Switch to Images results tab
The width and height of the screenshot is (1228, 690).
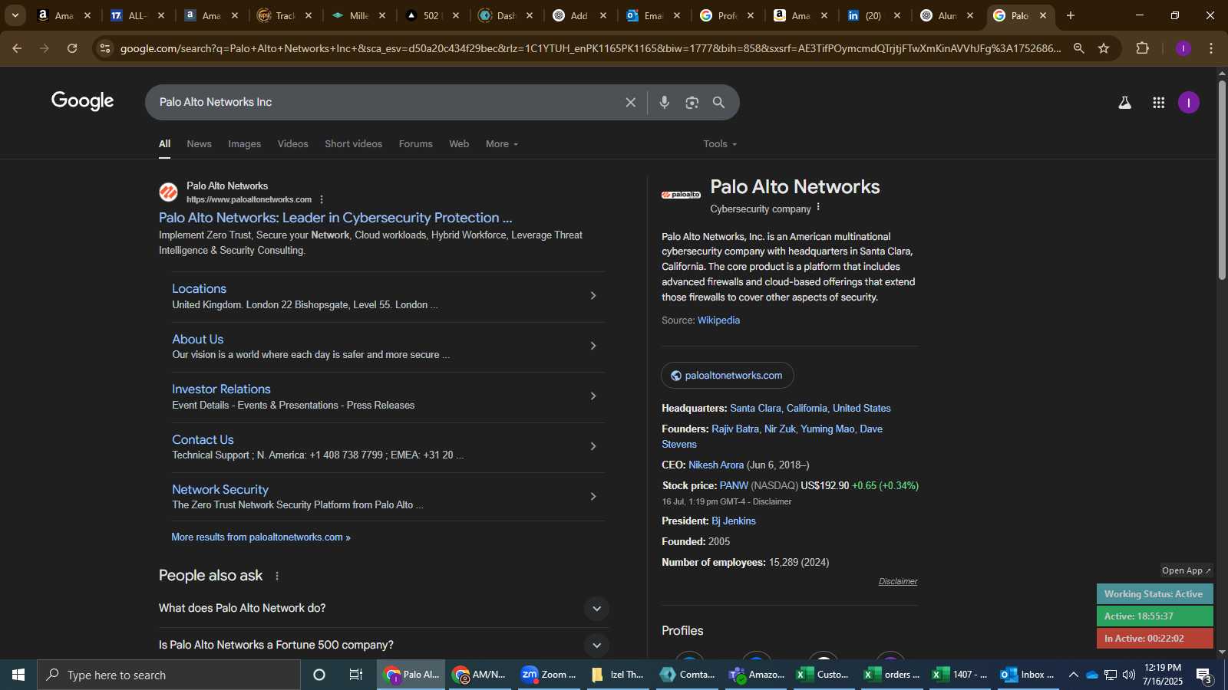click(x=244, y=144)
